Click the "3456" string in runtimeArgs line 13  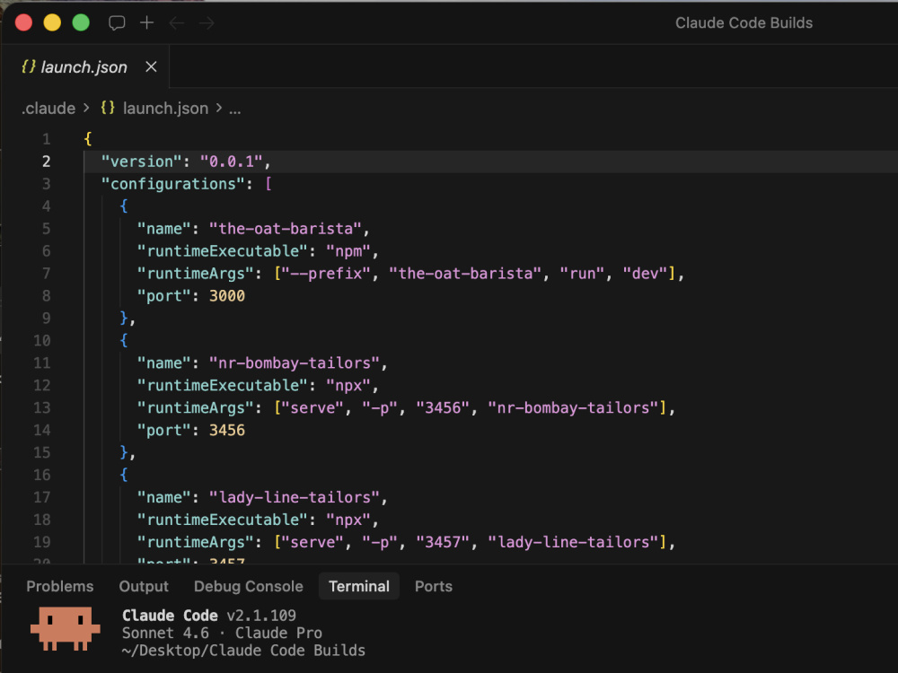(443, 407)
